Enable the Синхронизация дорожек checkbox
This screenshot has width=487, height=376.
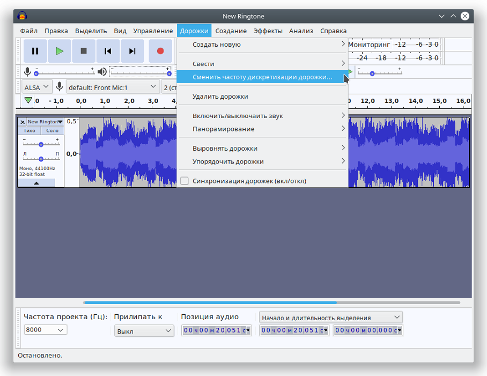[185, 181]
